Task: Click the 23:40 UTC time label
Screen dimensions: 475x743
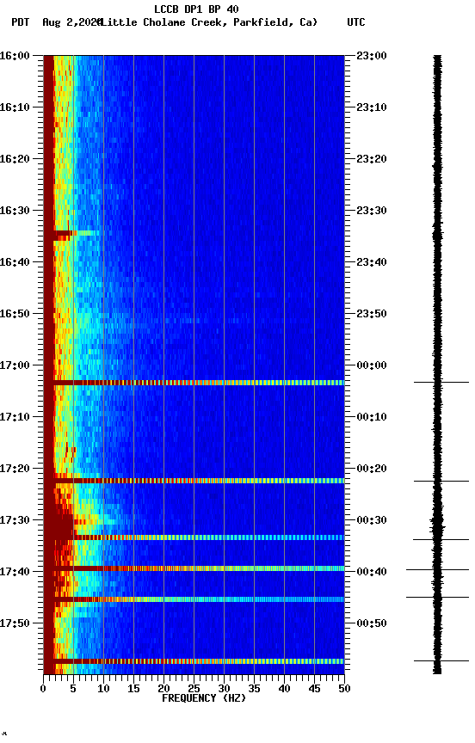Action: pyautogui.click(x=372, y=262)
